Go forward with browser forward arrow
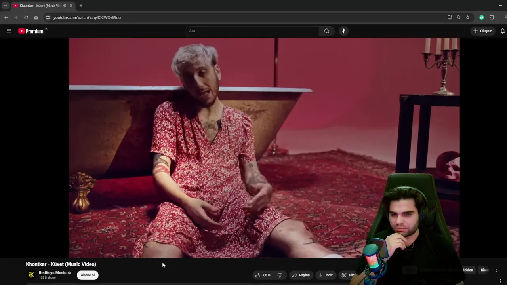507x285 pixels. coord(16,17)
